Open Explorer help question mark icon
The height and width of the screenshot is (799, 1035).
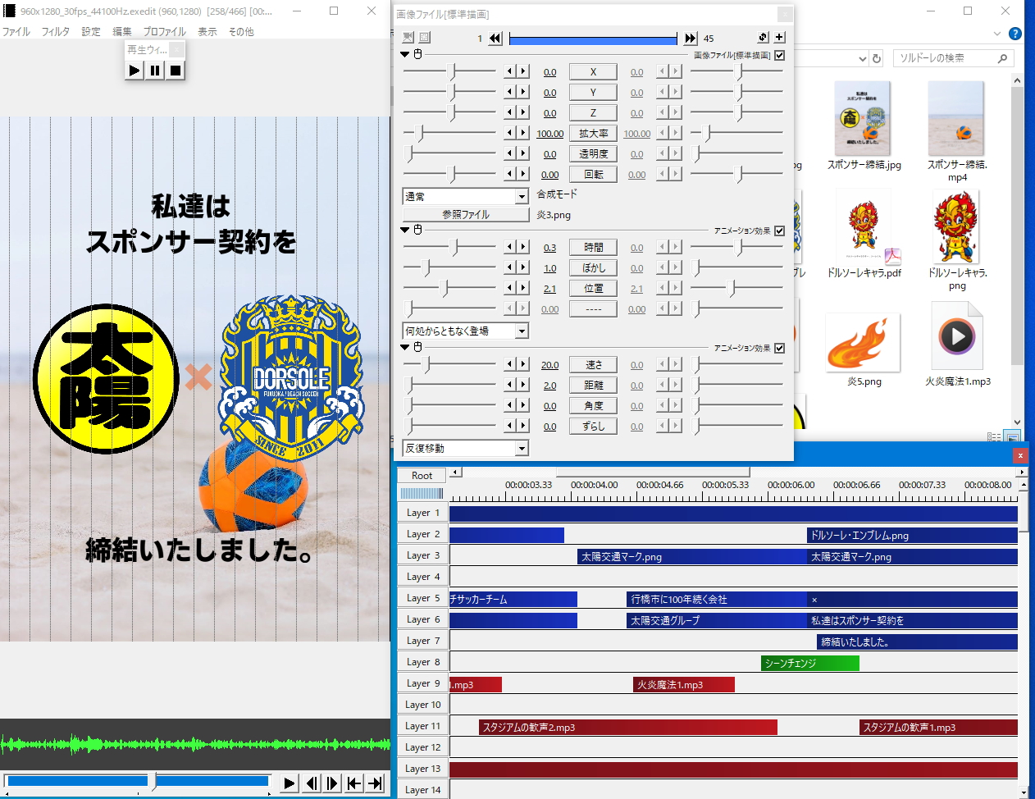click(x=1014, y=34)
